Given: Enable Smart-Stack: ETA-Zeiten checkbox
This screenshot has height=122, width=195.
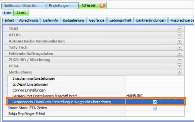Looking at the screenshot, I should tap(155, 108).
